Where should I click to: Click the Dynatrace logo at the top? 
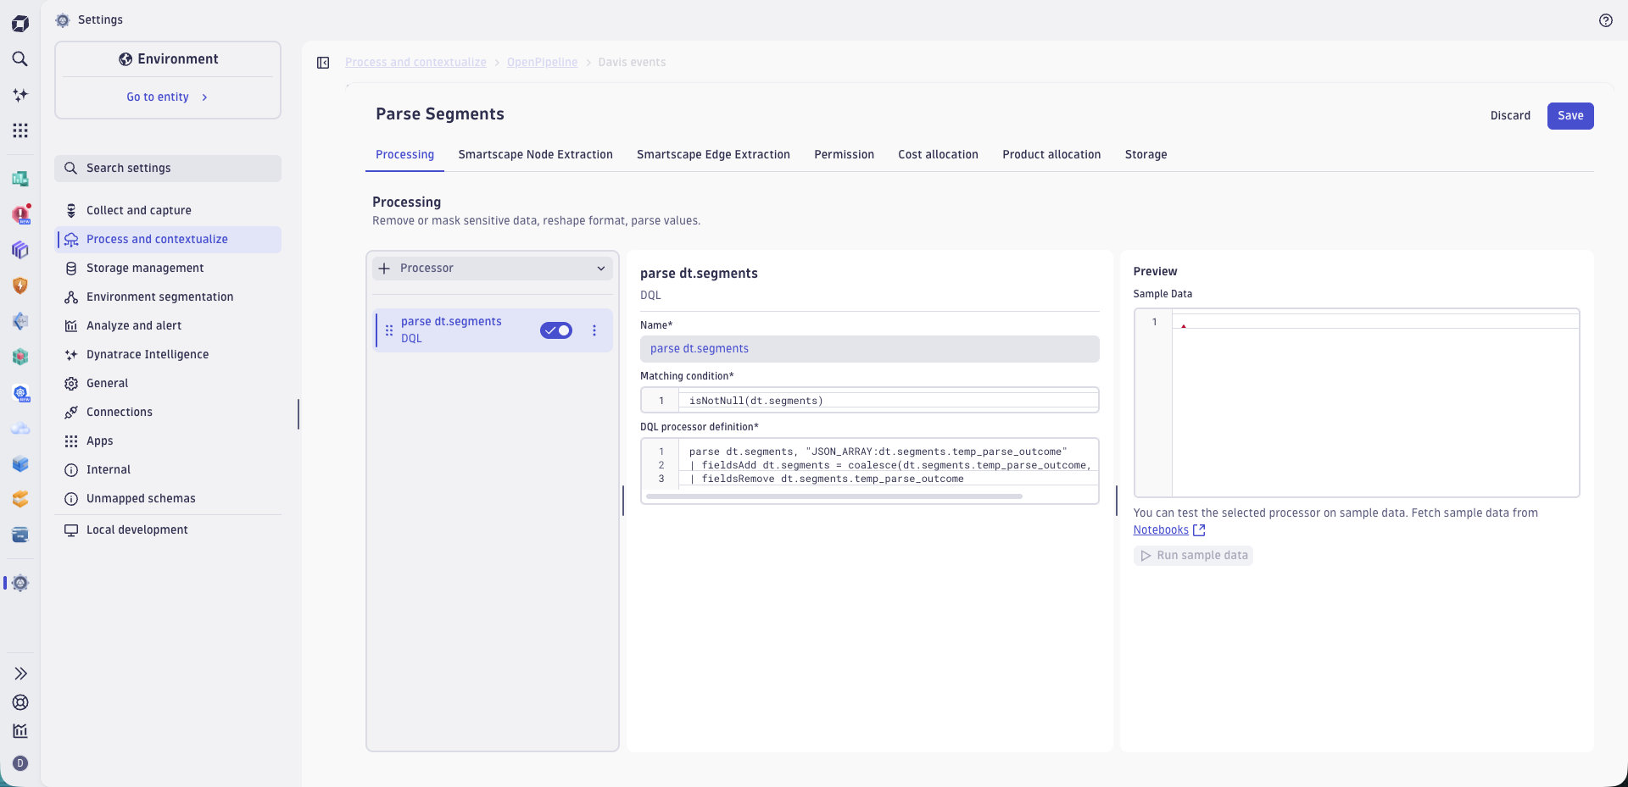point(20,23)
